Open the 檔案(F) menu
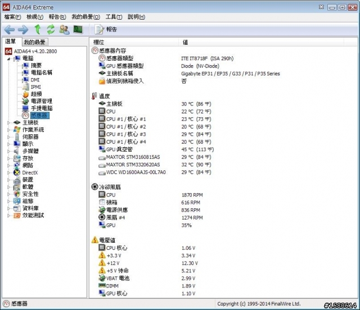The width and height of the screenshot is (360, 310). (x=12, y=17)
